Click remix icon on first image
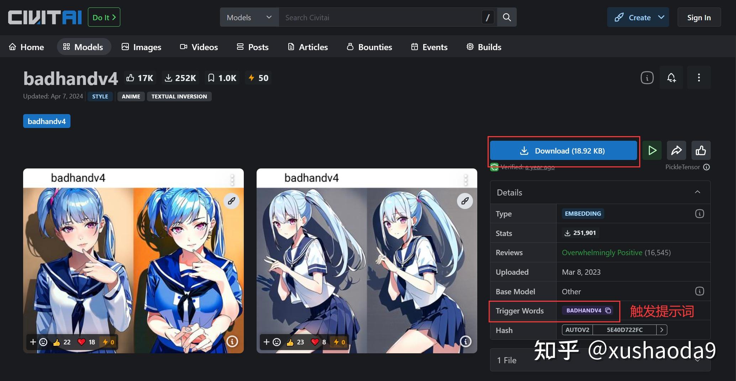Viewport: 736px width, 381px height. (x=231, y=201)
